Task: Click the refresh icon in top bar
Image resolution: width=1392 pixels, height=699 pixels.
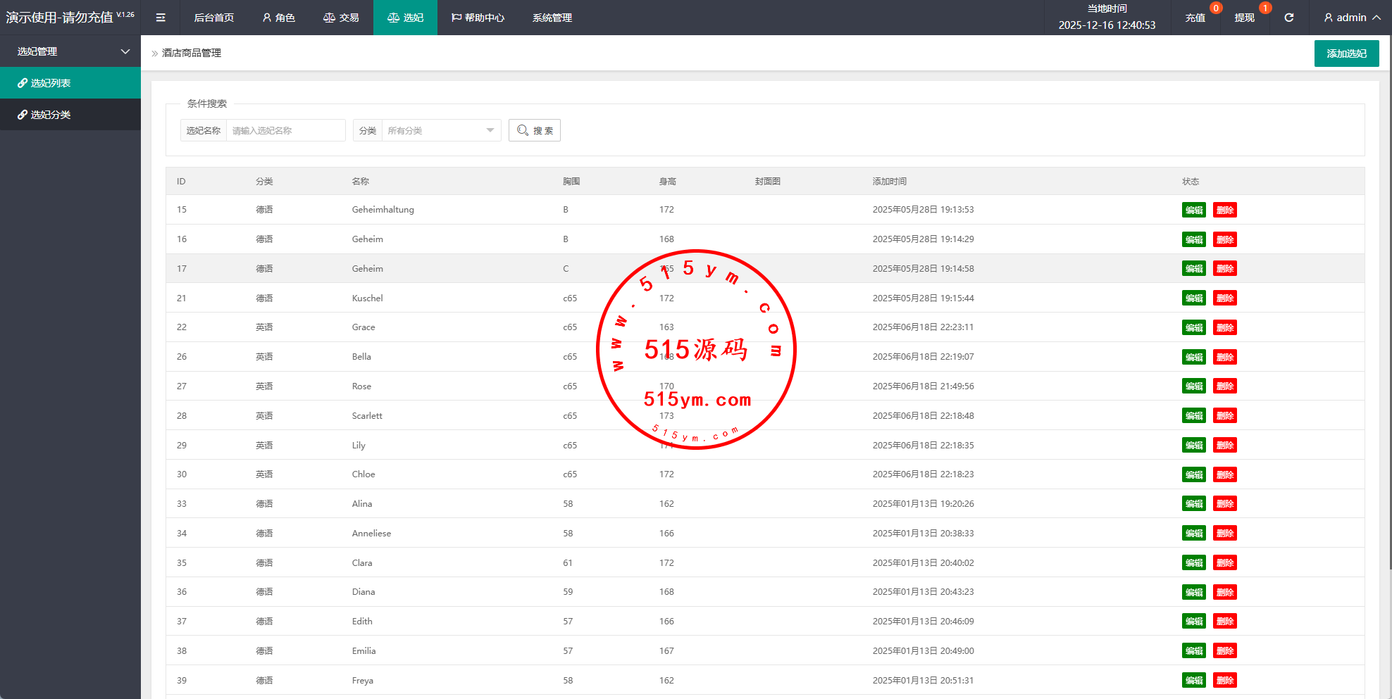Action: click(1288, 18)
